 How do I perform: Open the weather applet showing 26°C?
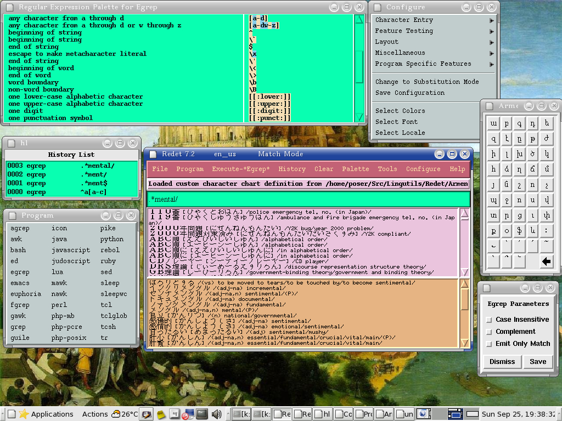click(125, 414)
